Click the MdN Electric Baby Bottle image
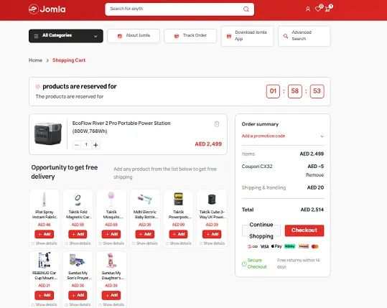 click(145, 200)
